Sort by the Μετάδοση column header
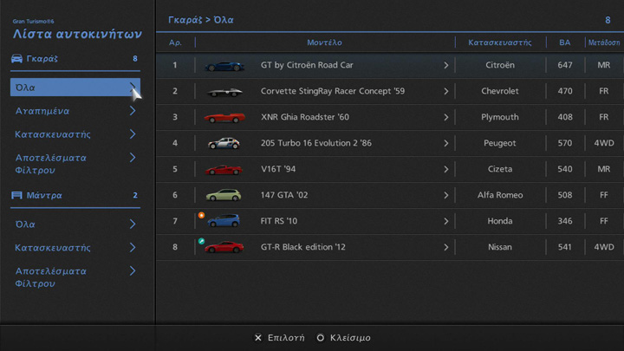 603,42
